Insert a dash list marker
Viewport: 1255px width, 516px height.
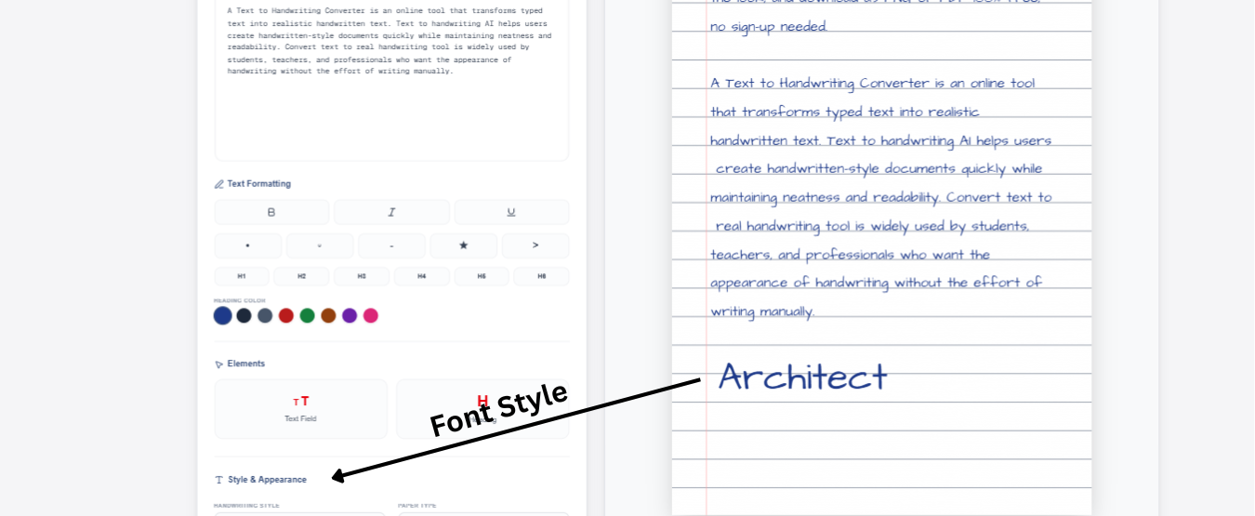391,245
